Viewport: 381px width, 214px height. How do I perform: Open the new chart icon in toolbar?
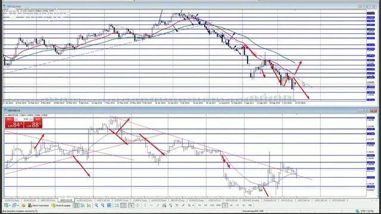pos(6,206)
